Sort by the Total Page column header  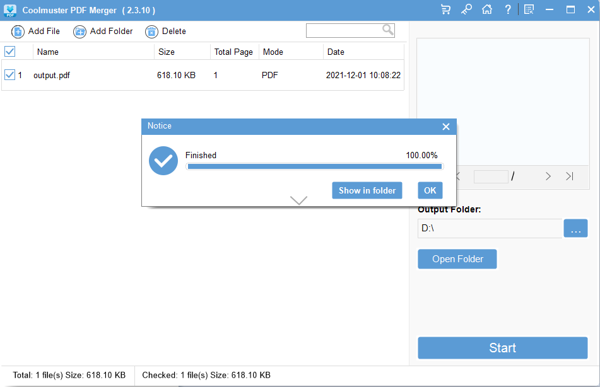235,52
